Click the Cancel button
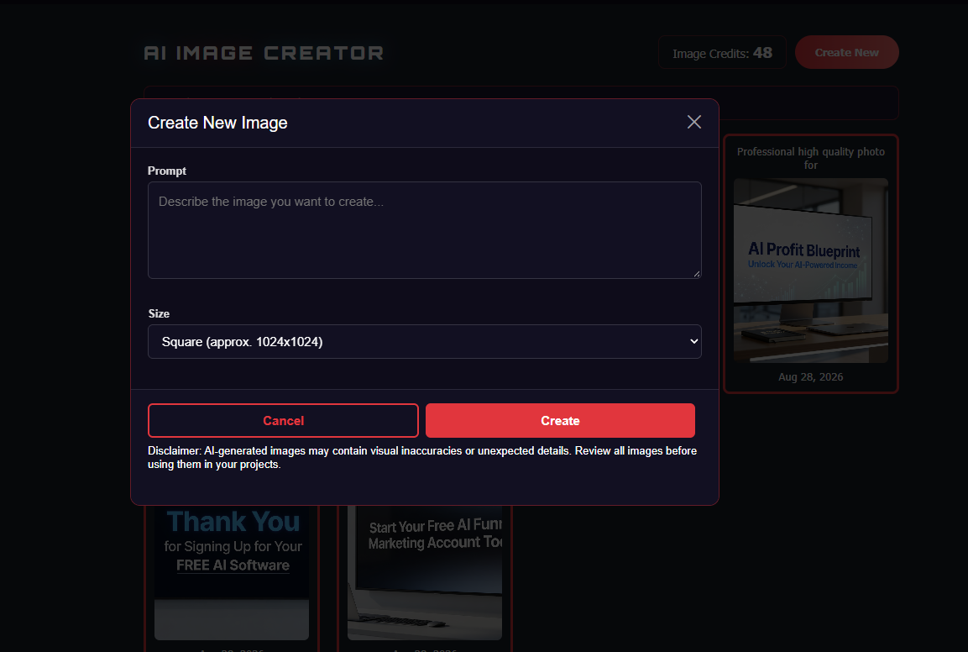 click(284, 421)
